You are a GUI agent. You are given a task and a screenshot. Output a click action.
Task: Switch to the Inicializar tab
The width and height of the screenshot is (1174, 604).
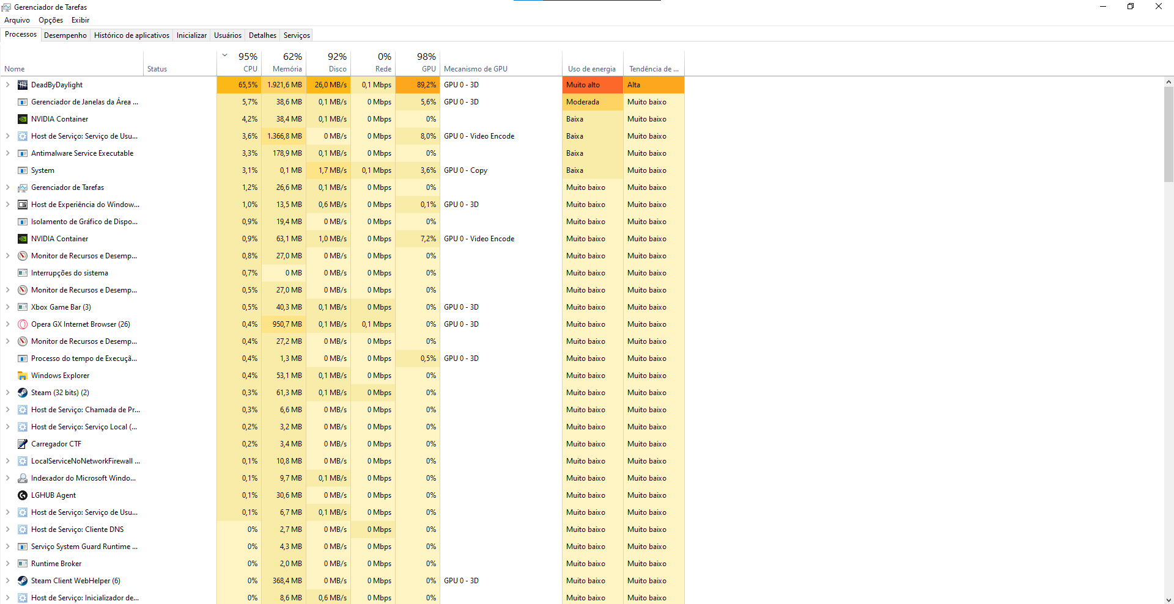point(191,35)
